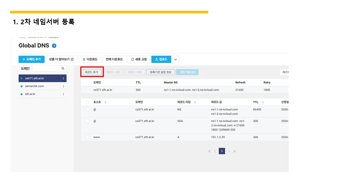Click the 레코드 수정 button
This screenshot has width=349, height=196.
tap(113, 72)
